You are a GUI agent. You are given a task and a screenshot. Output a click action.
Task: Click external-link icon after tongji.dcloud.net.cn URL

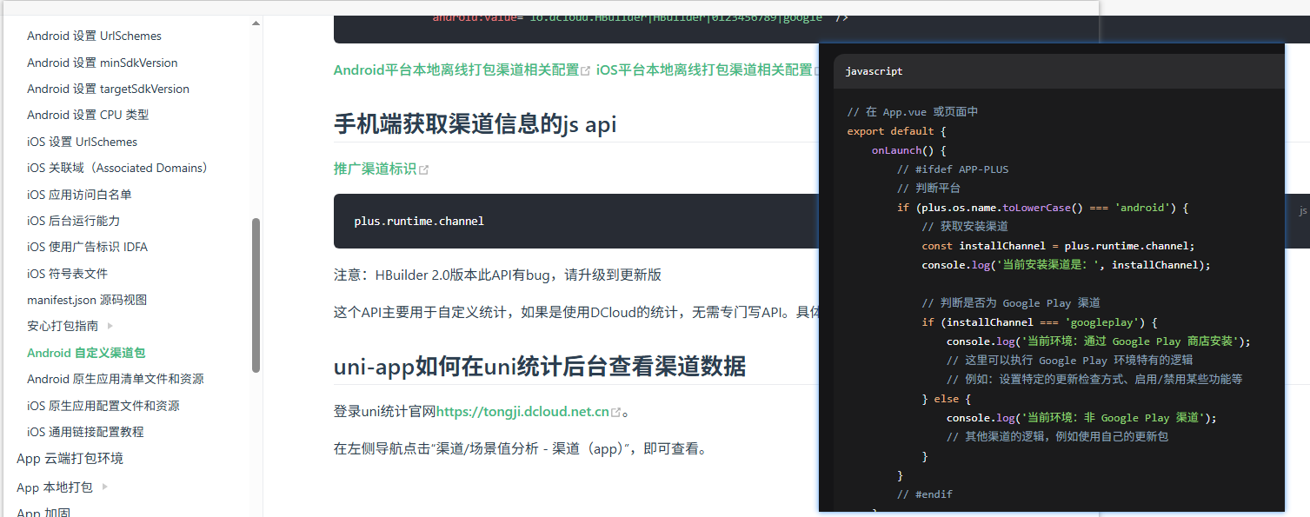[616, 413]
